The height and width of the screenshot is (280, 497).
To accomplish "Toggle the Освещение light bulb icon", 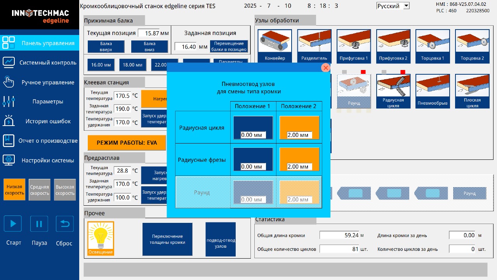I will [x=101, y=238].
